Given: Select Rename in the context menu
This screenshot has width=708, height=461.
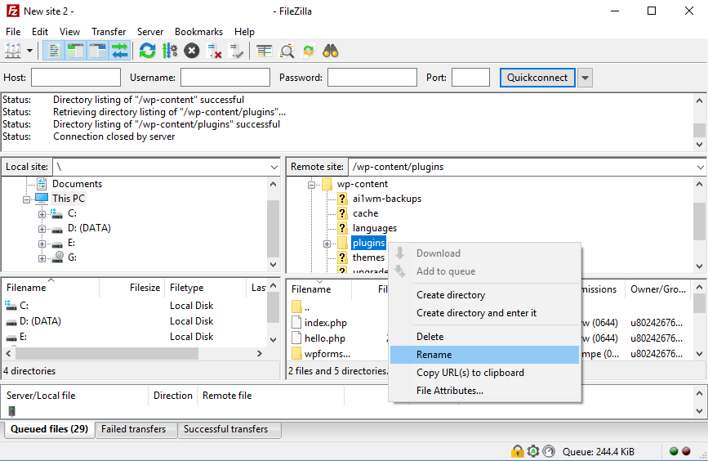Looking at the screenshot, I should tap(434, 355).
